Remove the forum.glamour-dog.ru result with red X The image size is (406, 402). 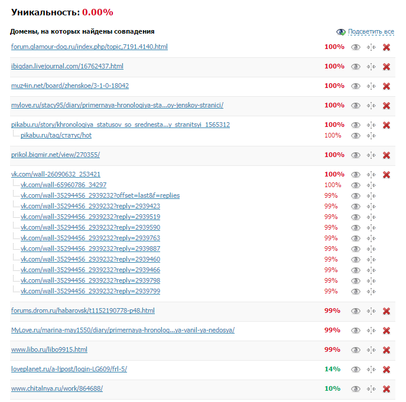pos(386,47)
